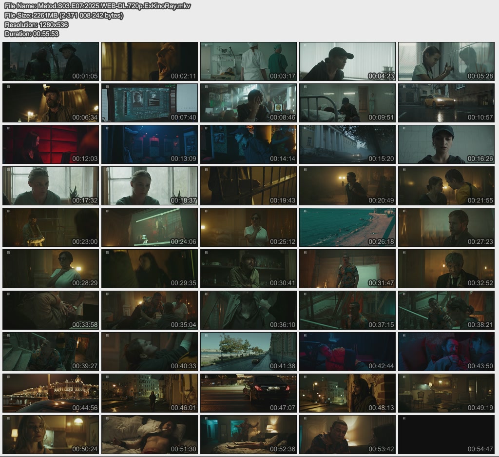
Task: Select the girl at window thumbnail at 00:05:28
Action: (x=446, y=61)
